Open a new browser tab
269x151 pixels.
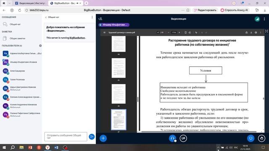87,3
